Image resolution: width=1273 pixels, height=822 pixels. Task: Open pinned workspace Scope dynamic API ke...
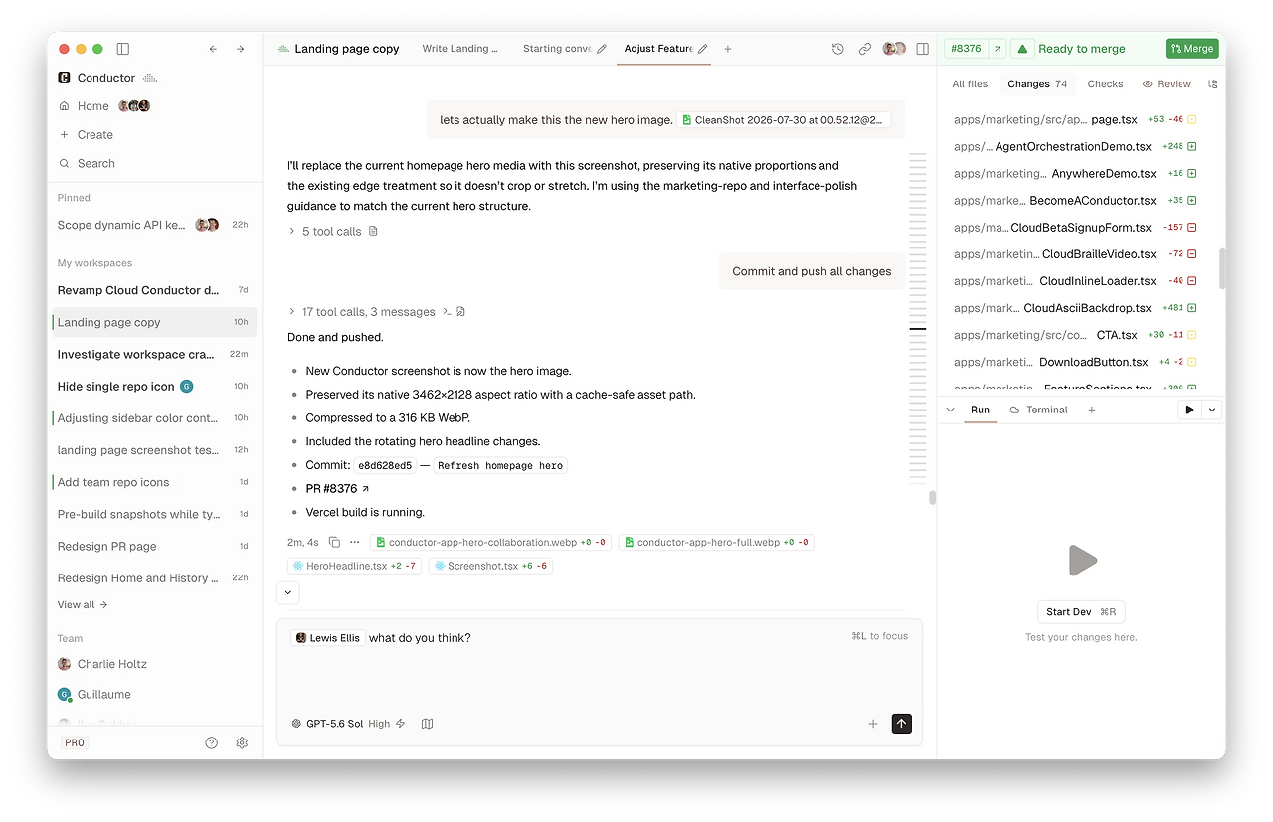click(154, 225)
